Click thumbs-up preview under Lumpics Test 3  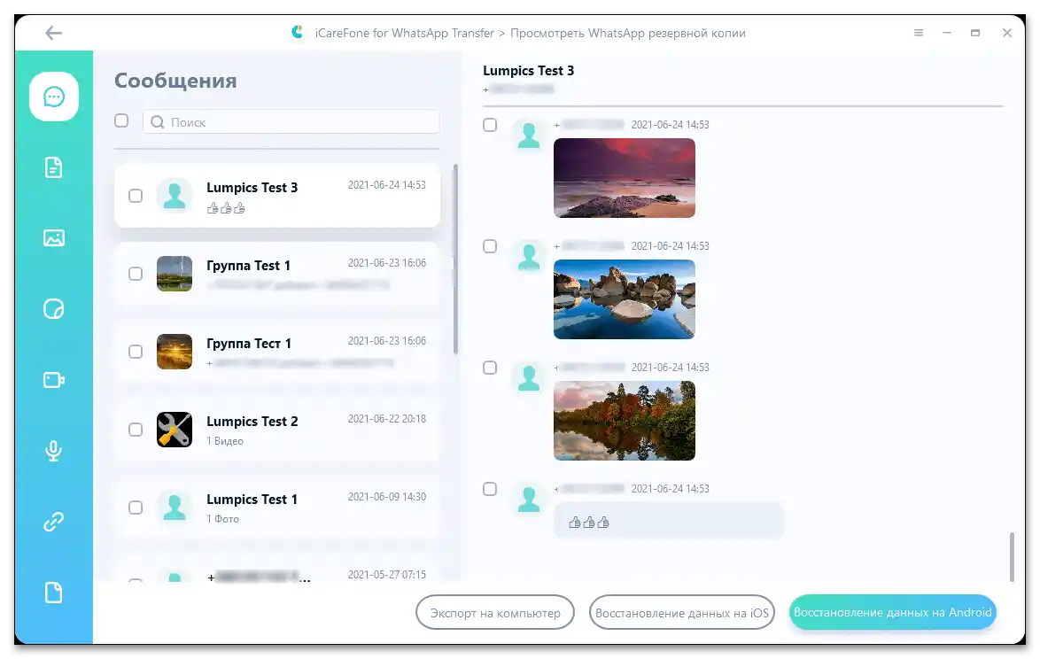[226, 208]
